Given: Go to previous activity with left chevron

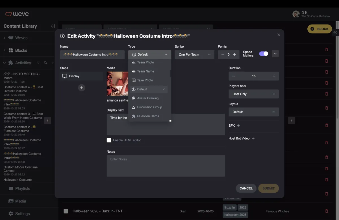Looking at the screenshot, I should click(x=47, y=120).
